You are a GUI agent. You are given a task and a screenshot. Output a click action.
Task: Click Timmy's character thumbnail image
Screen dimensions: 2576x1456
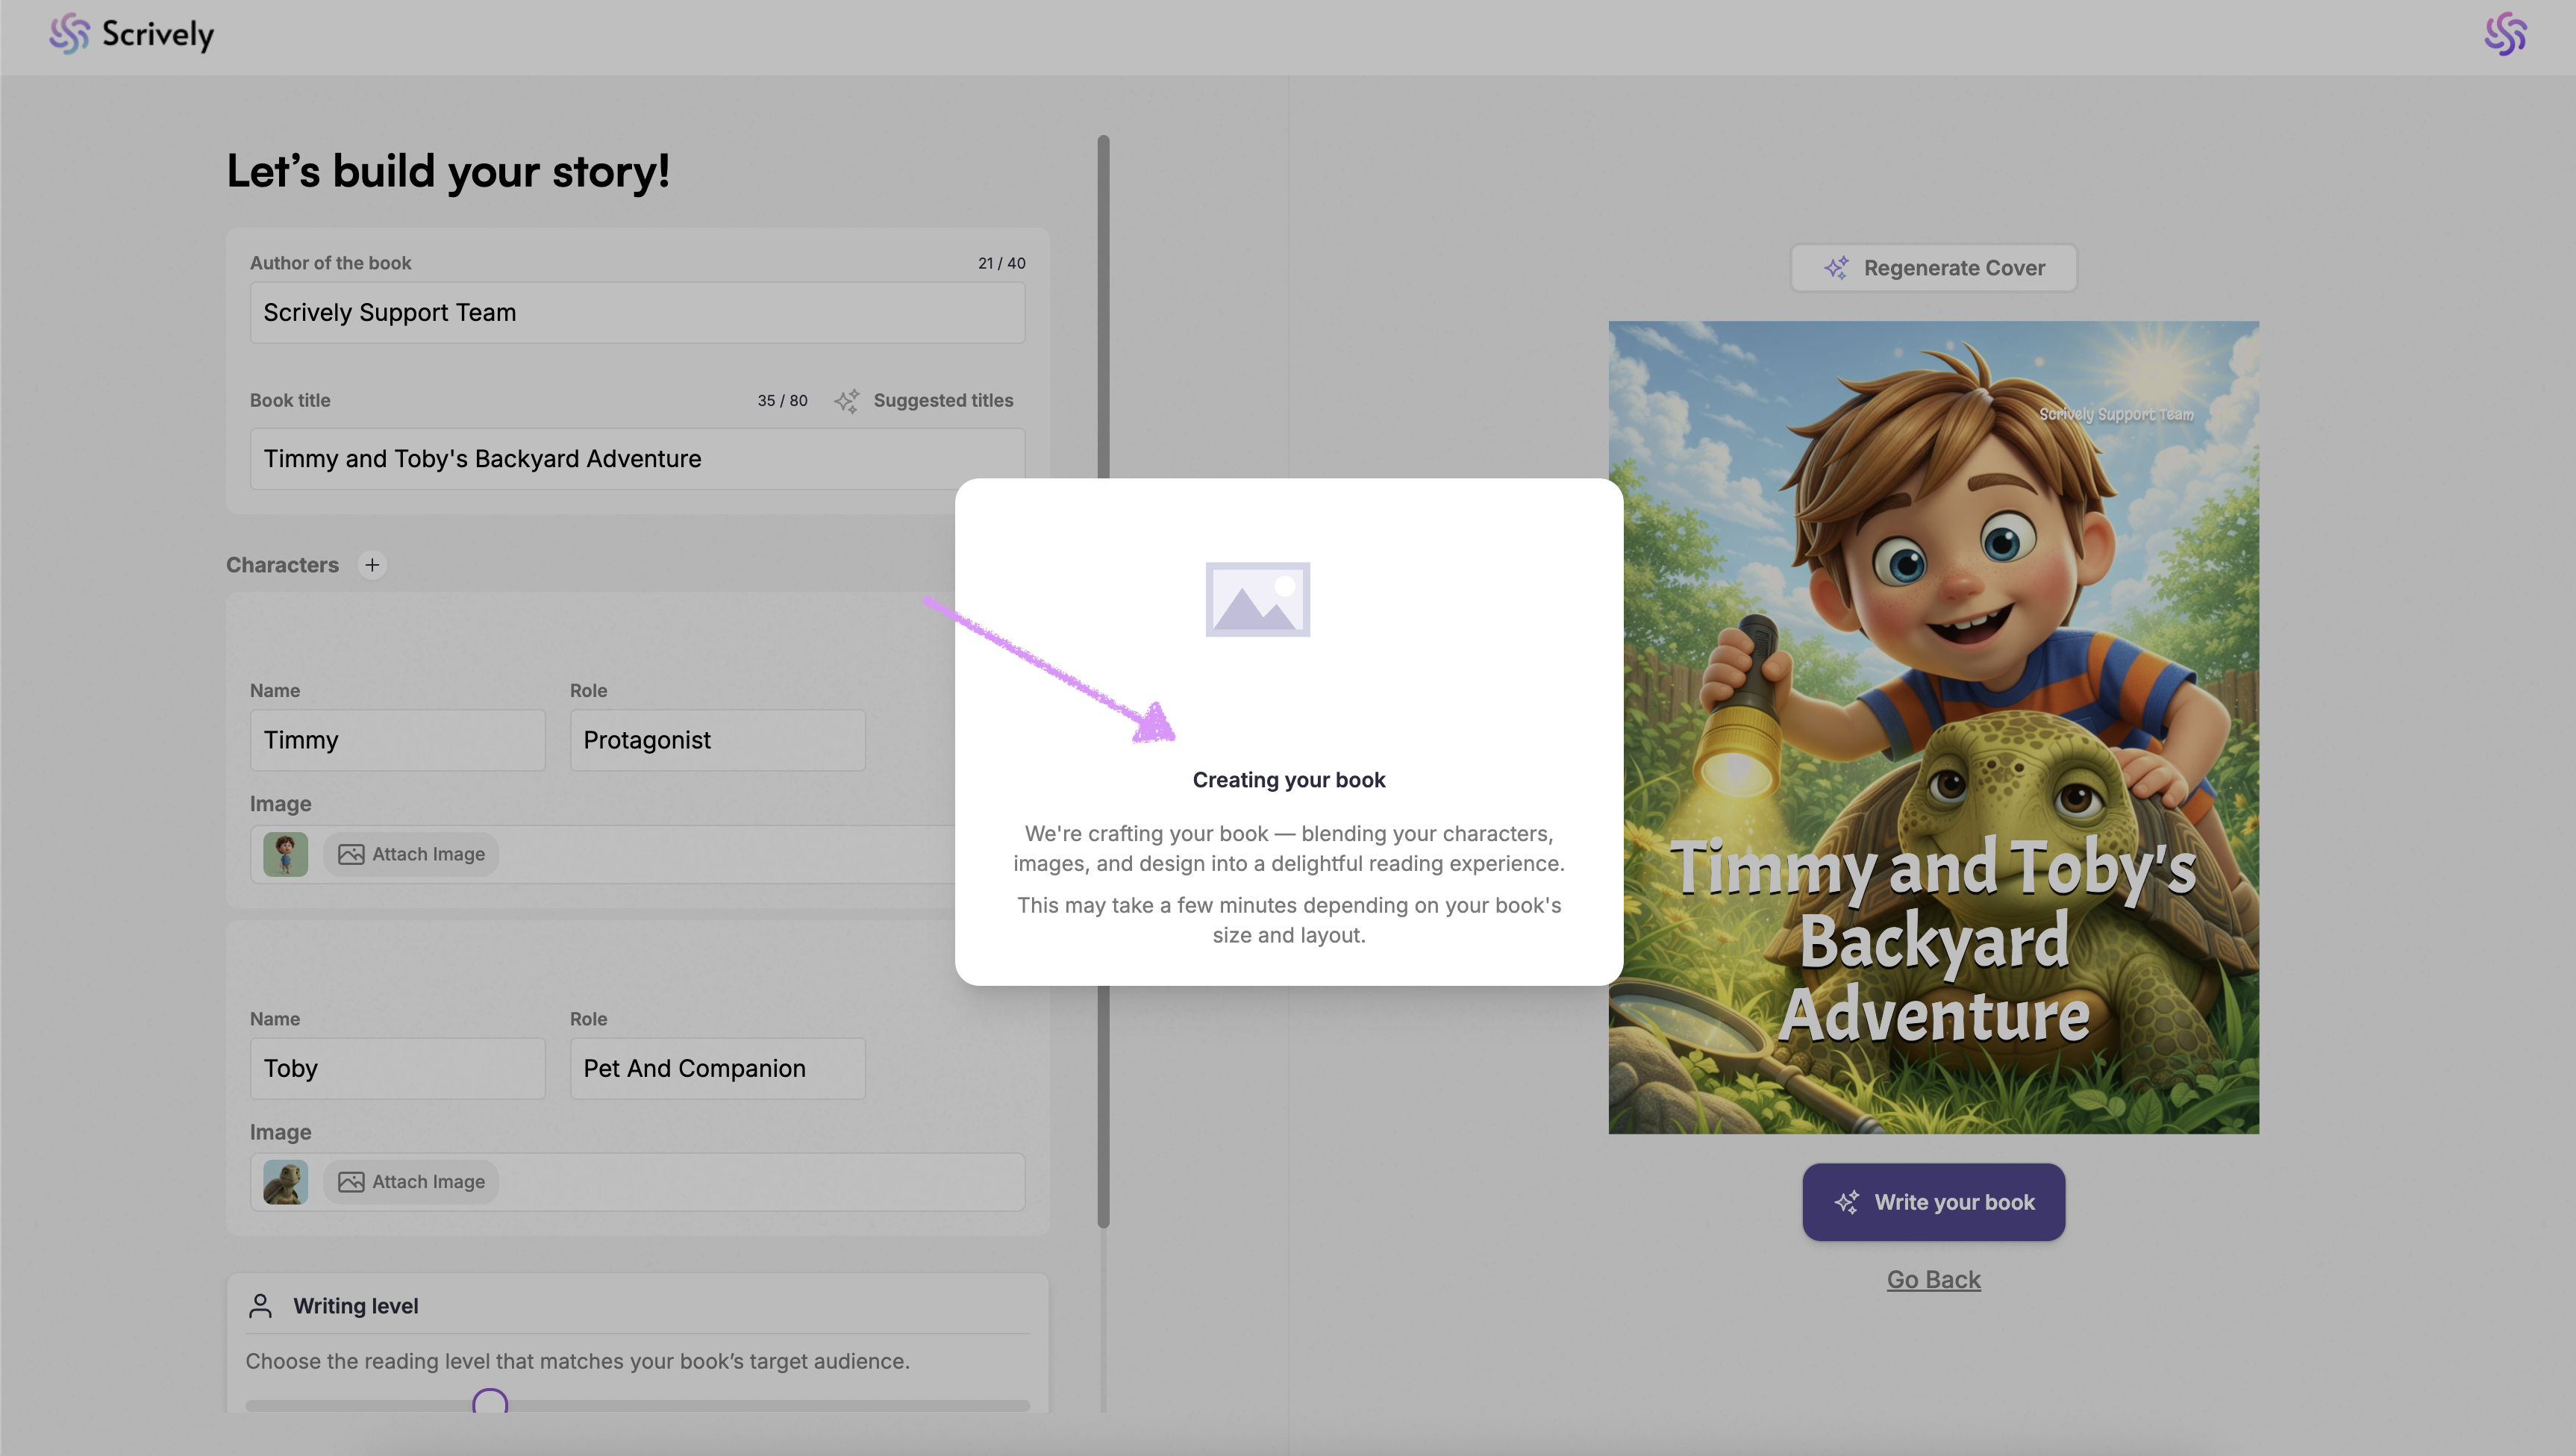pyautogui.click(x=285, y=854)
